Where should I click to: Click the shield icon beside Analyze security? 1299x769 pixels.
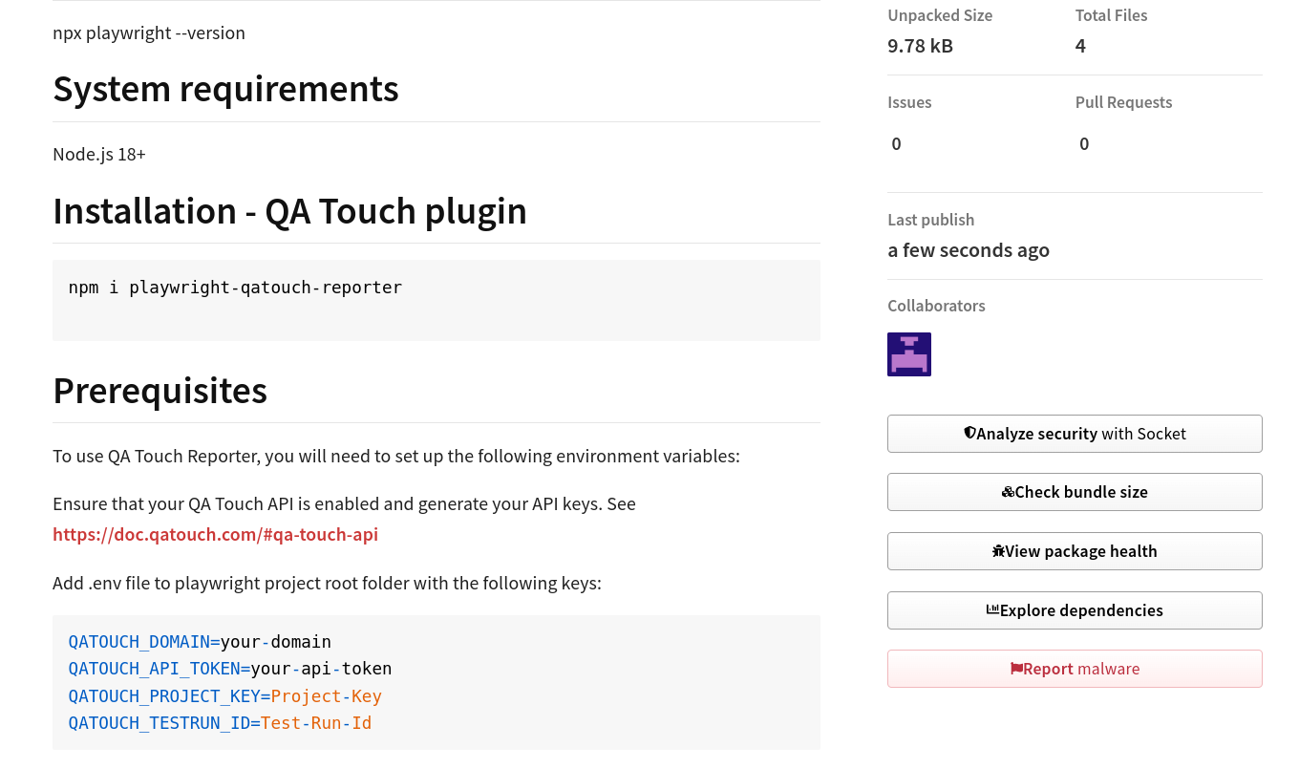pos(969,434)
